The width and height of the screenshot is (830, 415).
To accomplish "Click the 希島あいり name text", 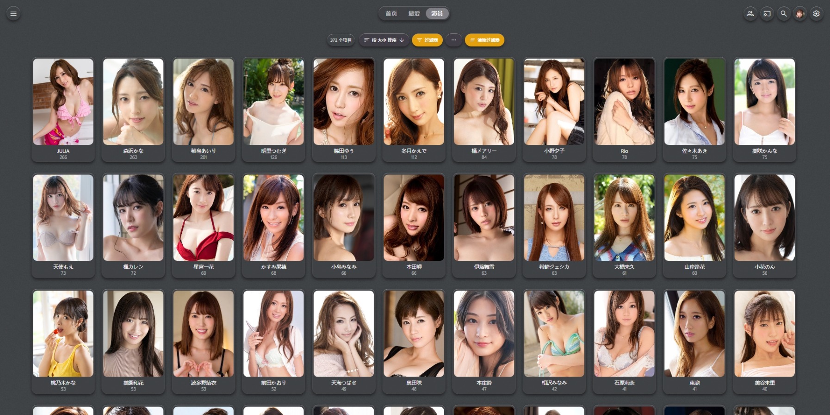I will click(x=204, y=151).
